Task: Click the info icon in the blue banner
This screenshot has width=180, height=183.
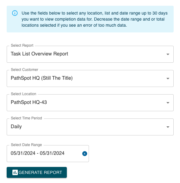Action: pos(15,13)
